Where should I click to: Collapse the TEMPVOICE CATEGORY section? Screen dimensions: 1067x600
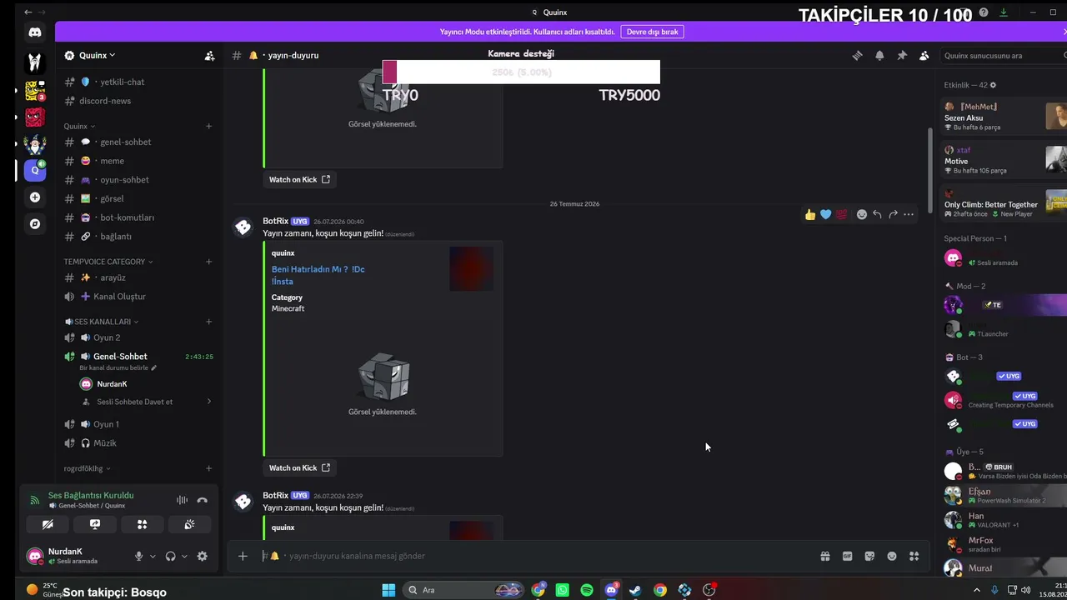point(108,262)
